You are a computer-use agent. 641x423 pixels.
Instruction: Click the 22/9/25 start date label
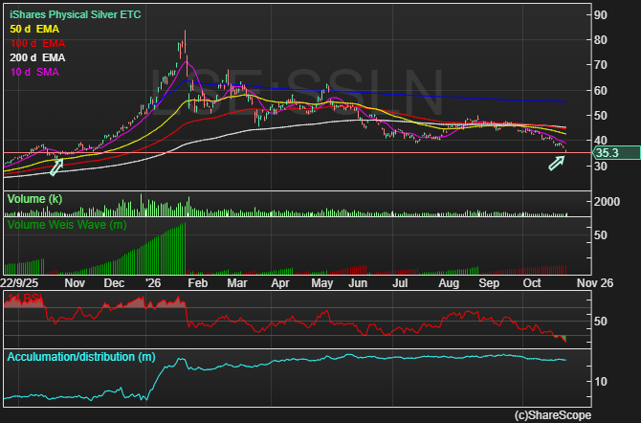pos(19,283)
